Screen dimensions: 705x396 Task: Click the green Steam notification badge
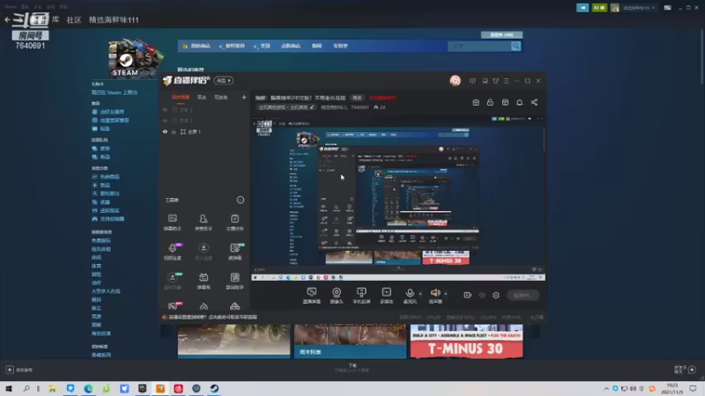point(599,8)
